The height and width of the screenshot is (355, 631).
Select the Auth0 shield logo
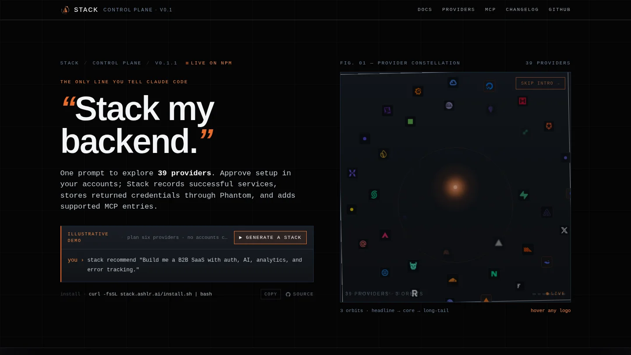pos(549,126)
